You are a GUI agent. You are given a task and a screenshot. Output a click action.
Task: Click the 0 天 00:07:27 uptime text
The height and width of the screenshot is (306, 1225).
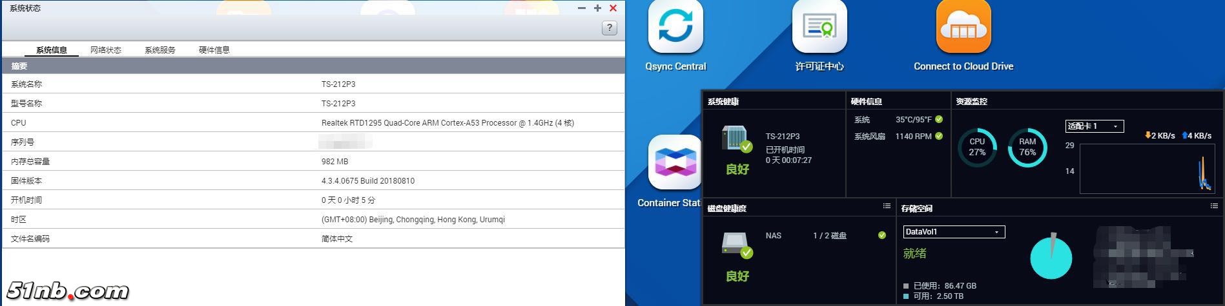788,160
